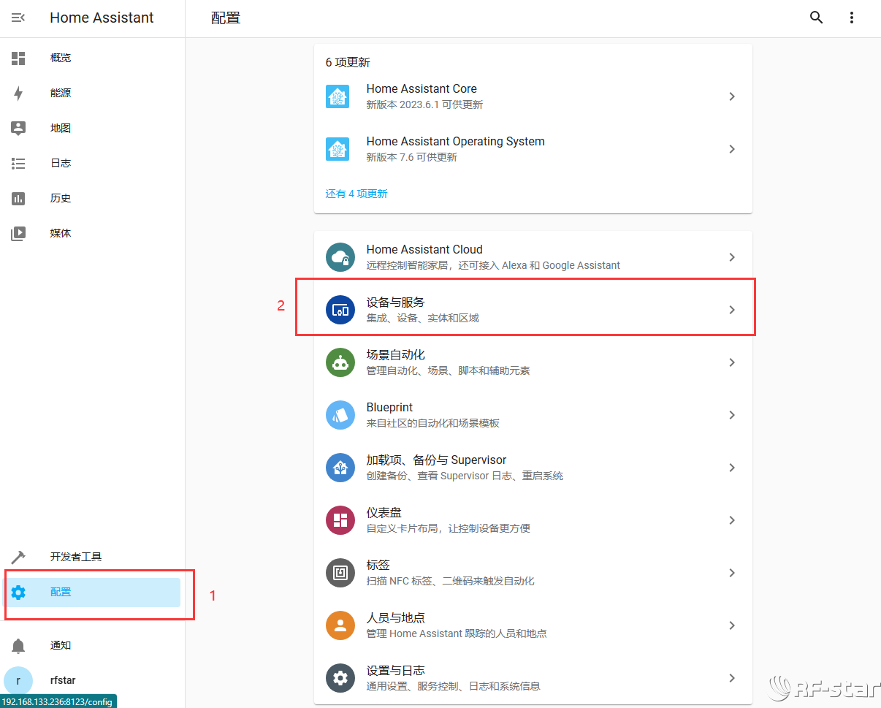Click the Configuration gear icon in sidebar
The height and width of the screenshot is (708, 881).
click(x=18, y=593)
